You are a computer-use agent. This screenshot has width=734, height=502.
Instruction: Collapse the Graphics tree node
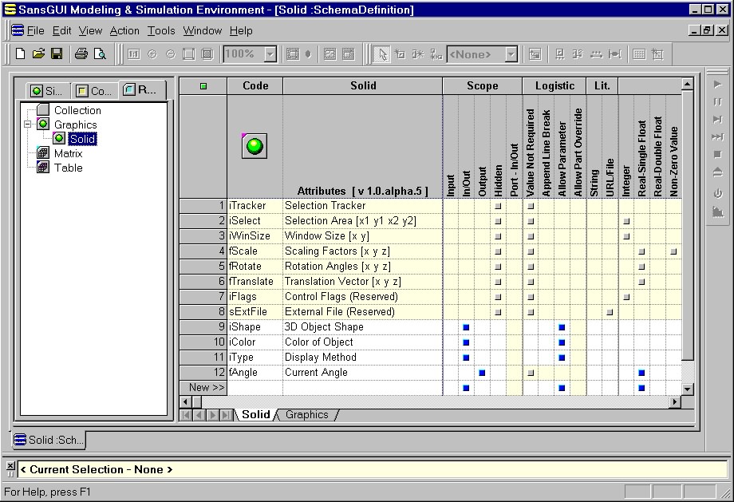[28, 125]
